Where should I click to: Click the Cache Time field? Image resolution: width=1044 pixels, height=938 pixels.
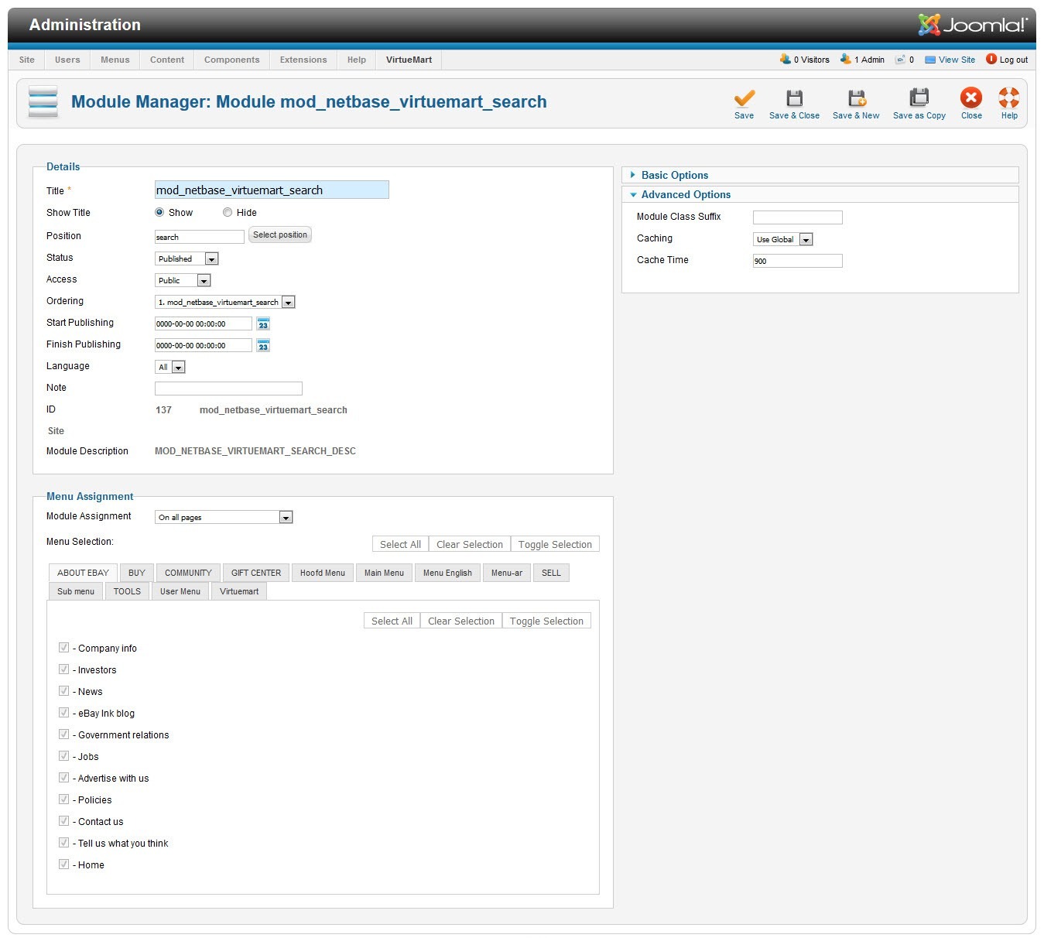(x=797, y=261)
